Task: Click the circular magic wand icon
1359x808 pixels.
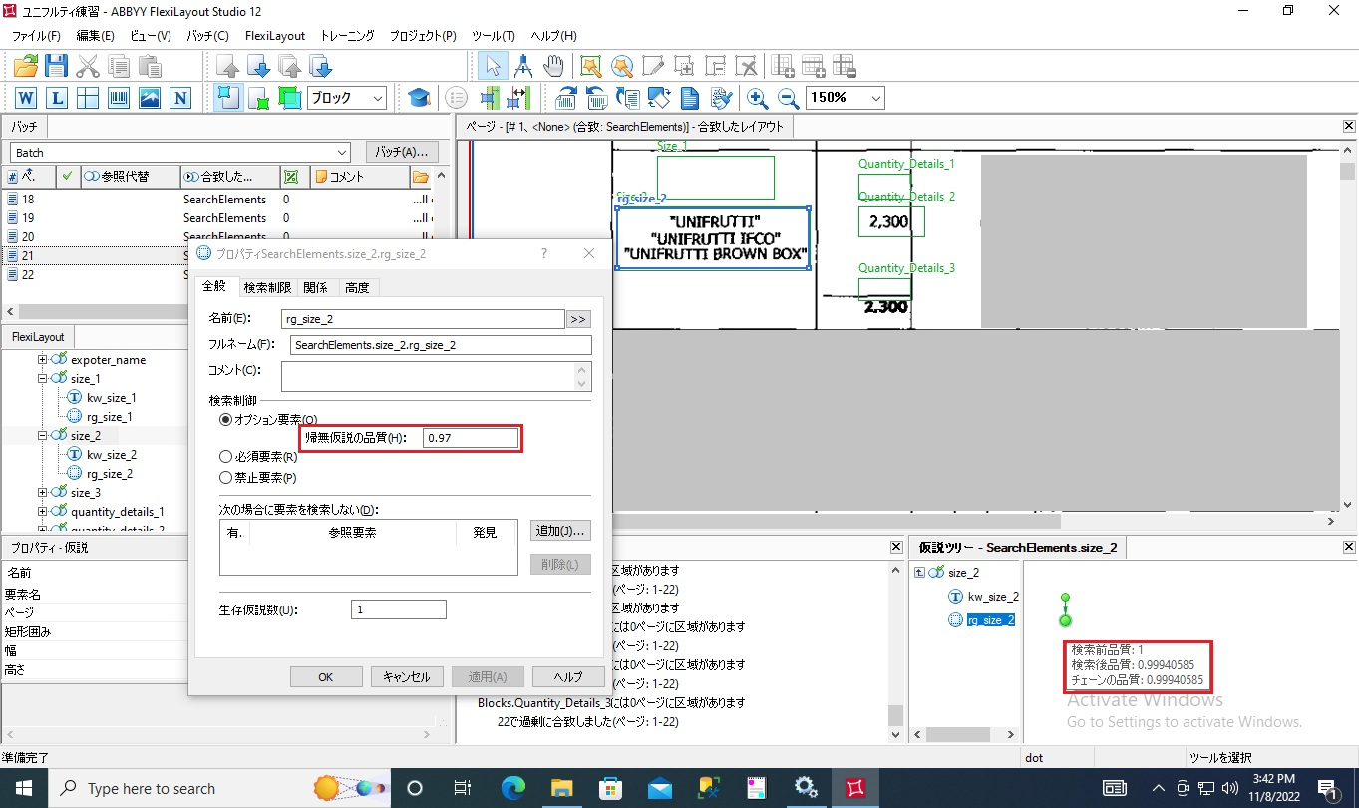Action: pos(622,67)
